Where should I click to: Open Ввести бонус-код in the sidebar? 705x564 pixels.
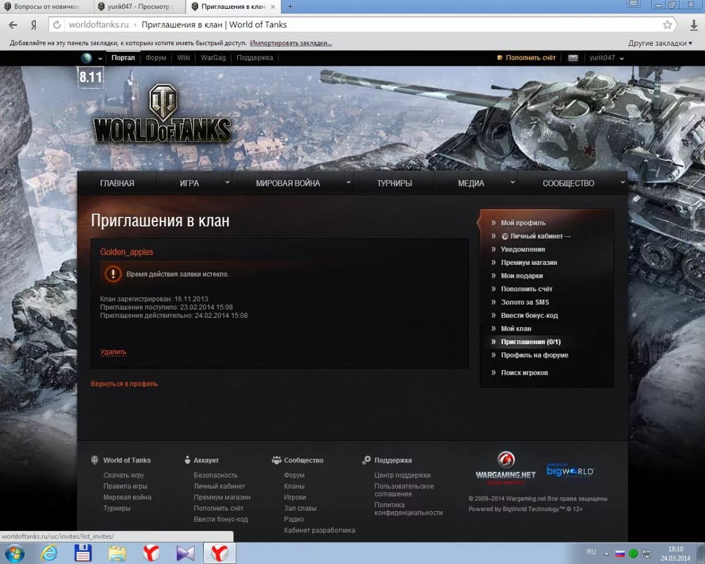[x=529, y=315]
